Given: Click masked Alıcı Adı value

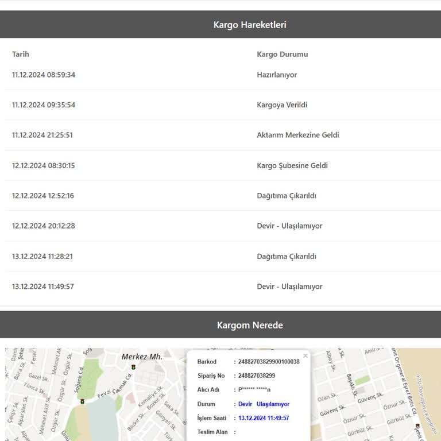Looking at the screenshot, I should 254,390.
